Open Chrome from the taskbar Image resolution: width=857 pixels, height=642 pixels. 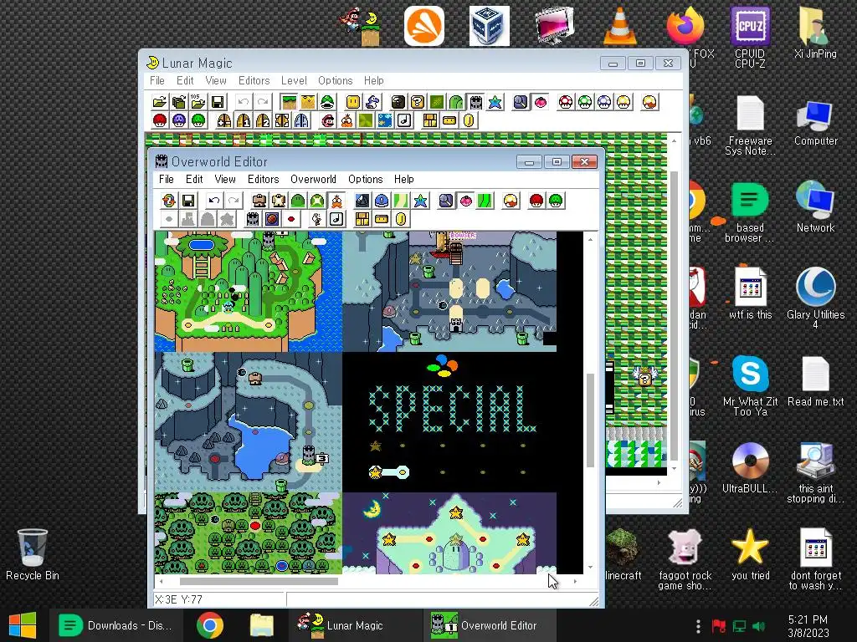click(210, 625)
